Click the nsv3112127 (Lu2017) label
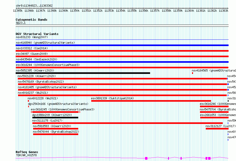236x161 pixels. pyautogui.click(x=221, y=126)
